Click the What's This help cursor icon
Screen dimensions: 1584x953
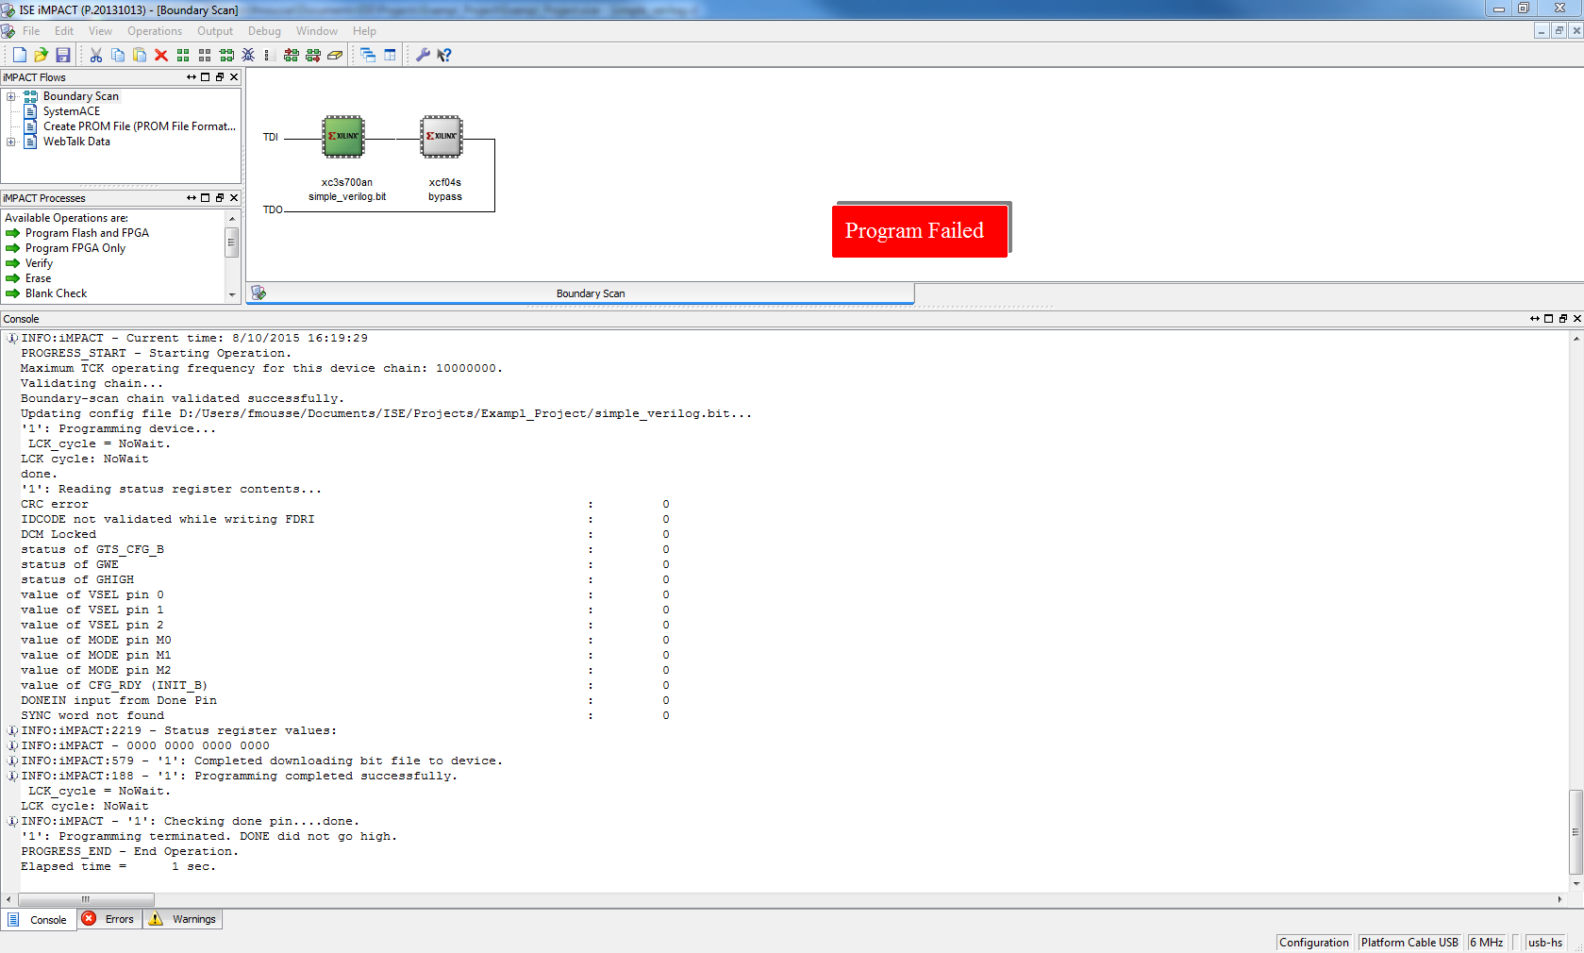point(444,56)
